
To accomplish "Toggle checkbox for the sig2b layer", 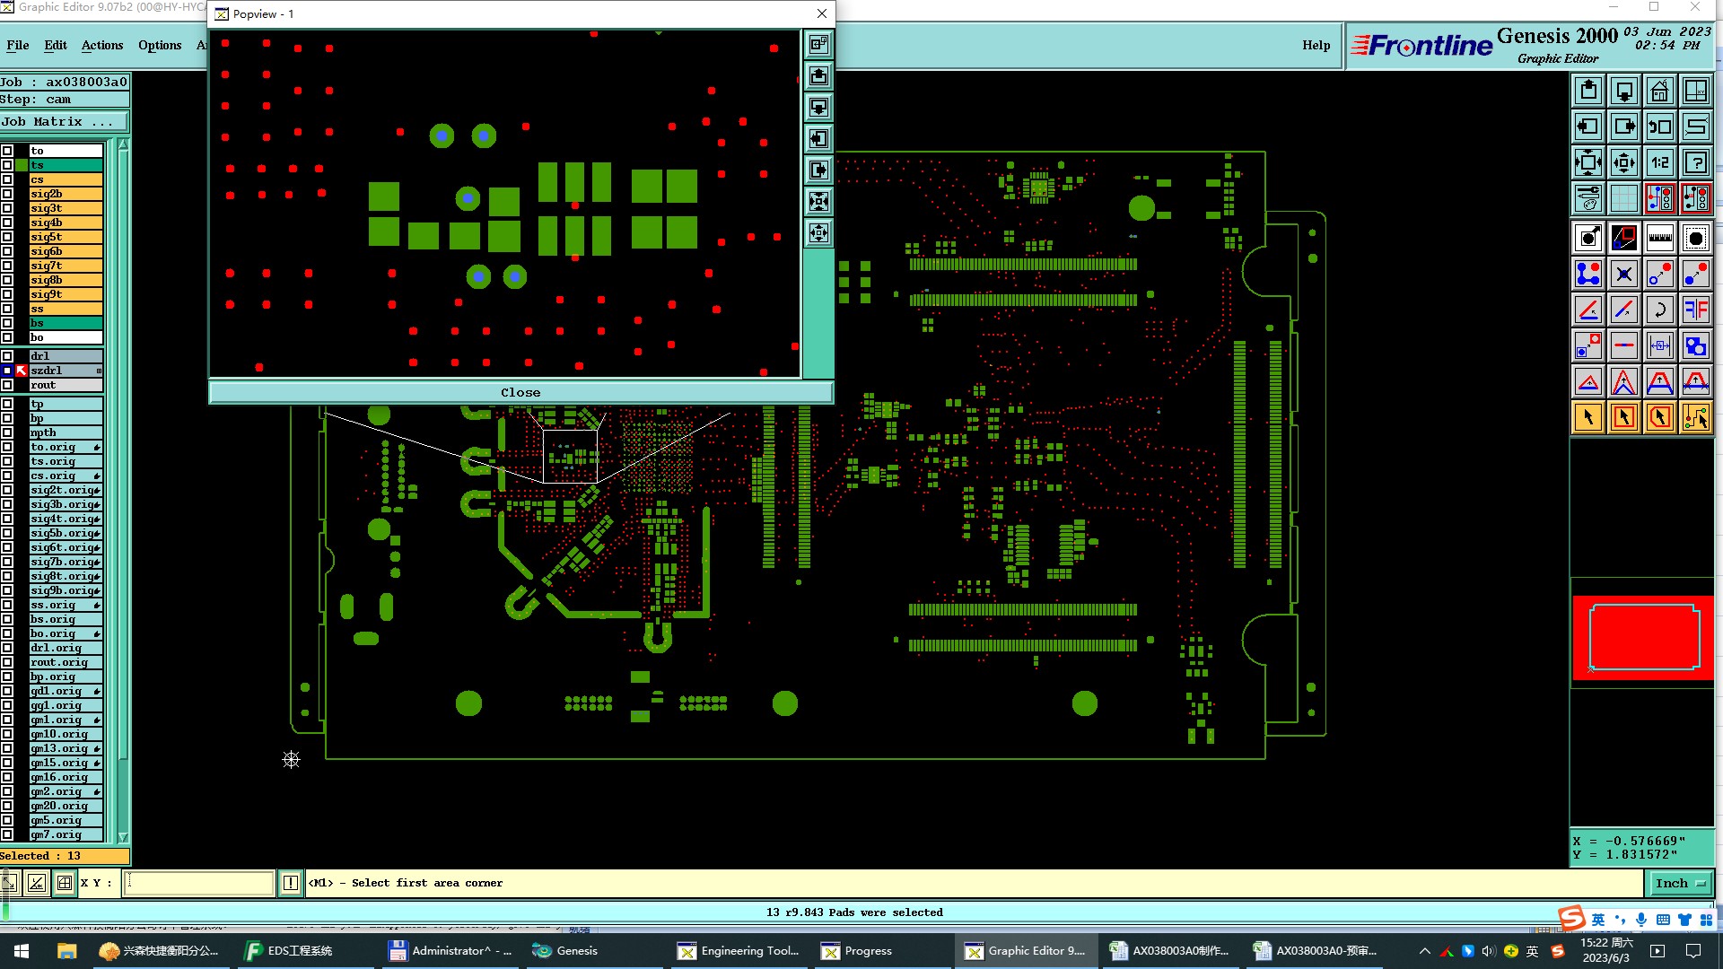I will tap(7, 194).
